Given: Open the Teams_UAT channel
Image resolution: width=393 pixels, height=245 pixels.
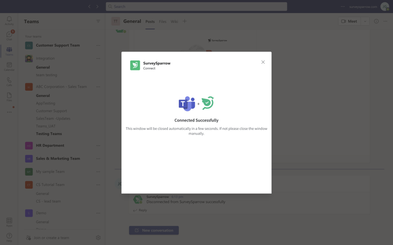Looking at the screenshot, I should tap(46, 126).
